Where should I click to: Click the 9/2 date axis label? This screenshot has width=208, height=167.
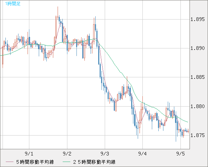[x=67, y=154]
